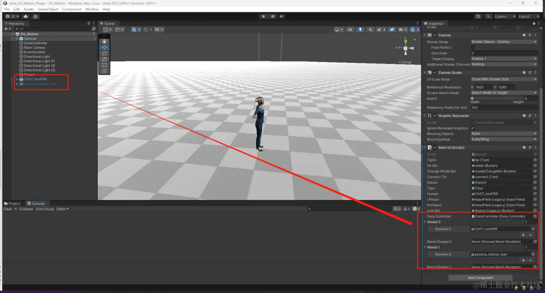Open the GameObject menu
545x293 pixels.
[48, 9]
